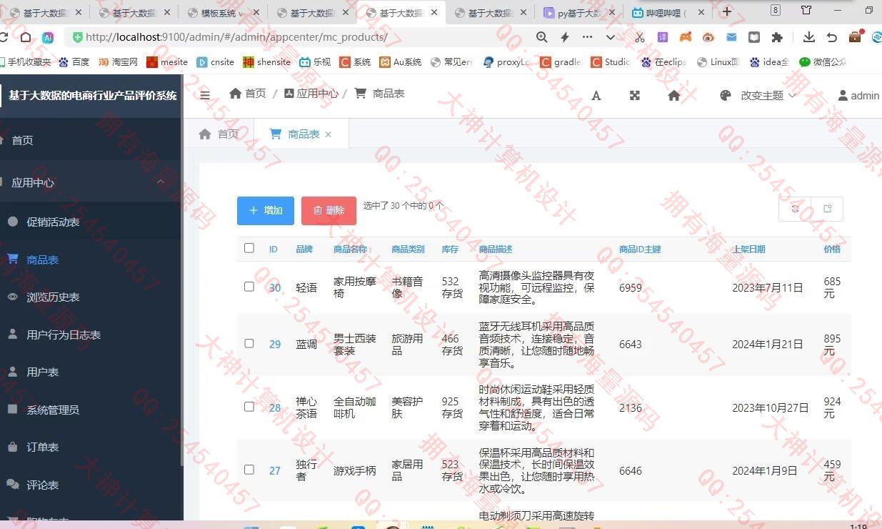882x529 pixels.
Task: Click the scissors screenshot icon in browser toolbar
Action: click(x=639, y=37)
